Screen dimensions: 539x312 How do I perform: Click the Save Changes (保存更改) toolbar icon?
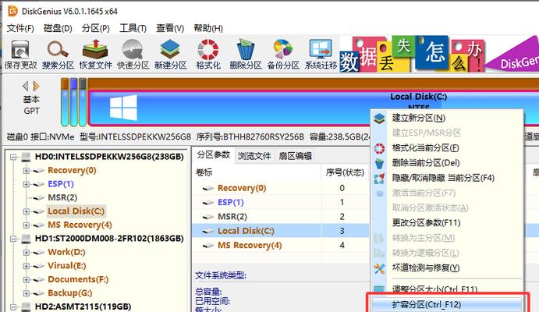click(x=20, y=55)
